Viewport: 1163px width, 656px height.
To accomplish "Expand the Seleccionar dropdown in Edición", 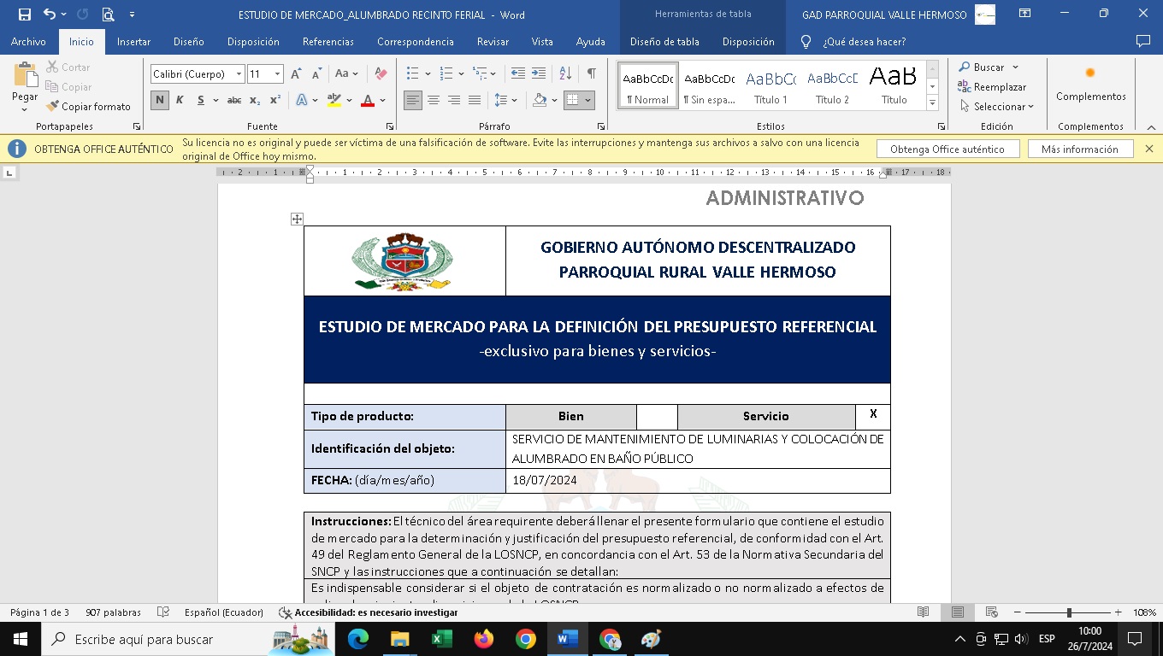I will [x=997, y=107].
